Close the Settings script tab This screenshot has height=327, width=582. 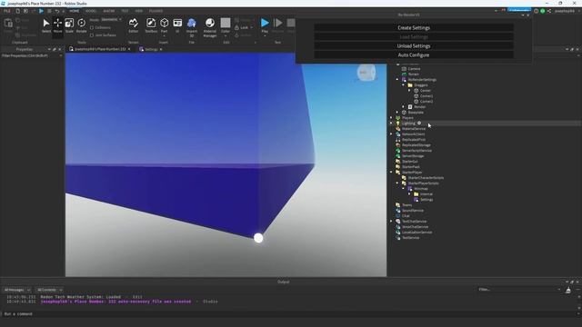(161, 49)
